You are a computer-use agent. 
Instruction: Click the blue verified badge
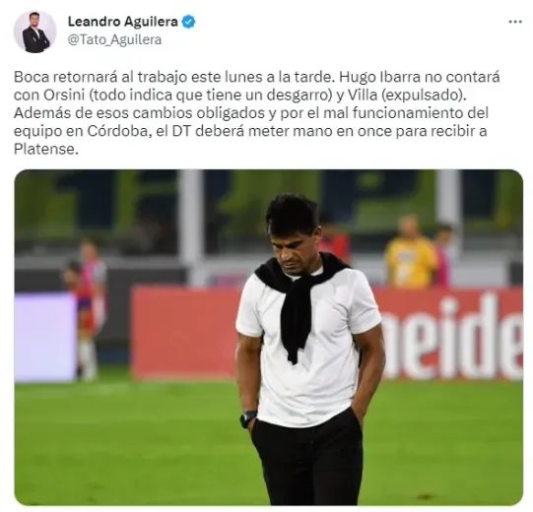tap(188, 22)
